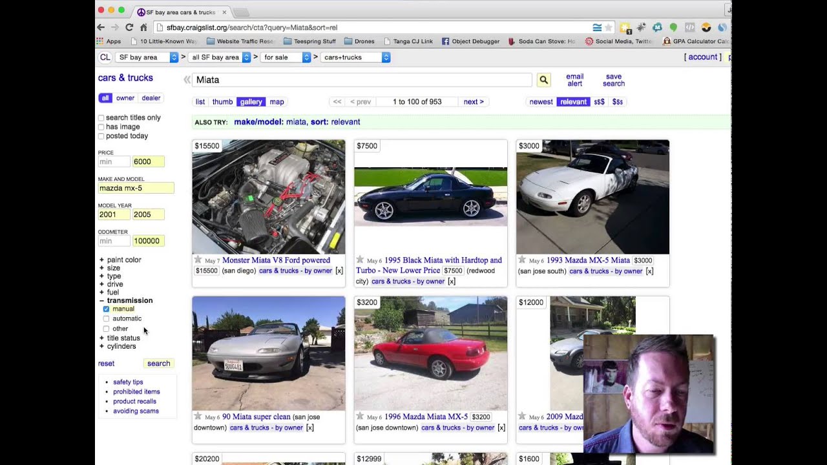Uncheck the manual transmission checkbox

106,309
